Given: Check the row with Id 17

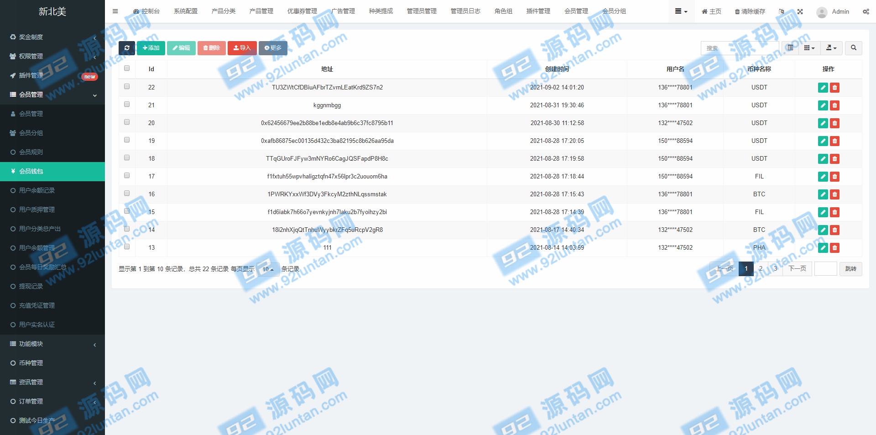Looking at the screenshot, I should point(127,176).
